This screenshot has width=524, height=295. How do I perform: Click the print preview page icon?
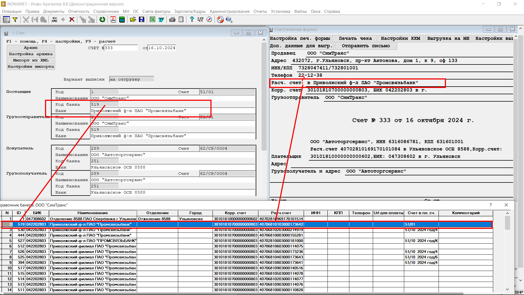(181, 19)
